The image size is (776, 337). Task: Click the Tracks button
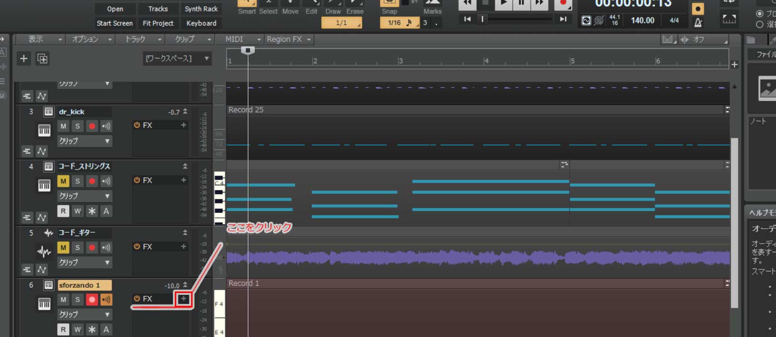pyautogui.click(x=158, y=9)
